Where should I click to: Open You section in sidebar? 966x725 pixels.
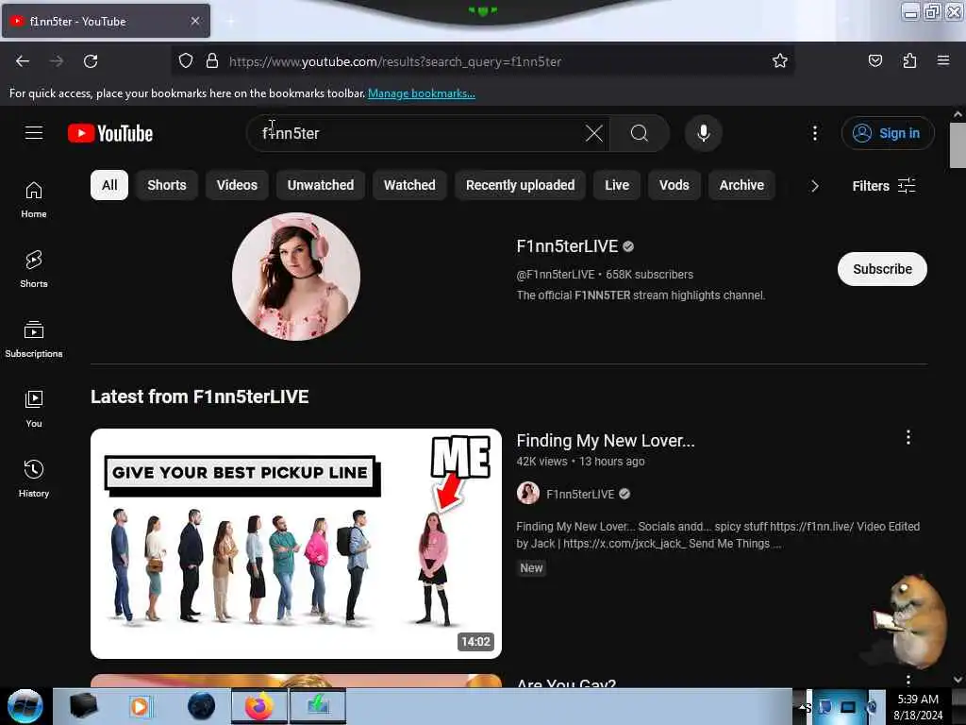[x=34, y=409]
